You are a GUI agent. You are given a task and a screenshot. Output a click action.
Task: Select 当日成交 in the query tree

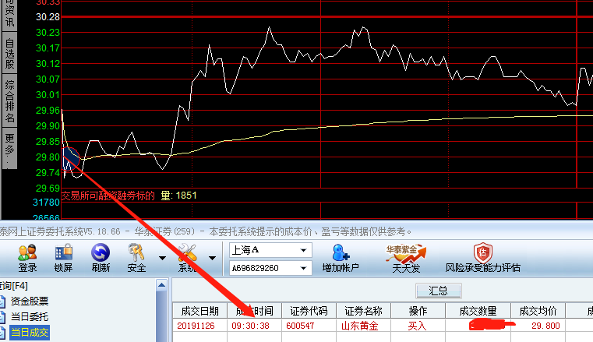click(x=30, y=333)
